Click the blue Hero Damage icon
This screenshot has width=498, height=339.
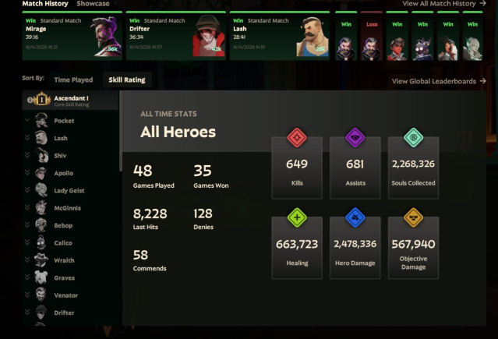pos(355,217)
